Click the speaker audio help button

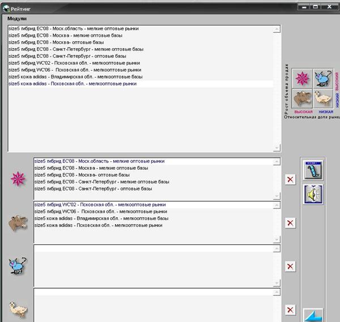pyautogui.click(x=313, y=194)
